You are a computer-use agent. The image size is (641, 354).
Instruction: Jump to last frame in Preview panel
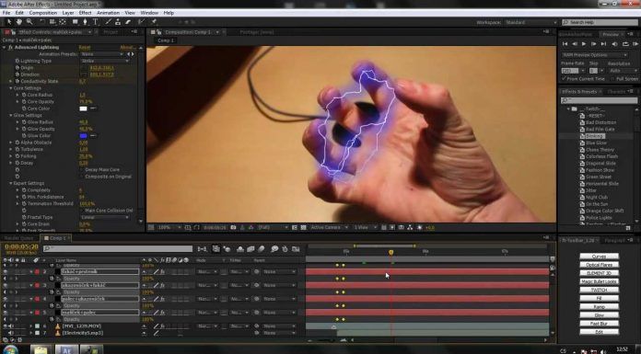603,44
